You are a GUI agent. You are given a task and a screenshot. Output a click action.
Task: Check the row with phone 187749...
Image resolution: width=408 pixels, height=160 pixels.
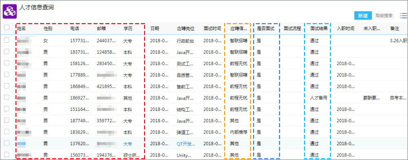[x=7, y=120]
